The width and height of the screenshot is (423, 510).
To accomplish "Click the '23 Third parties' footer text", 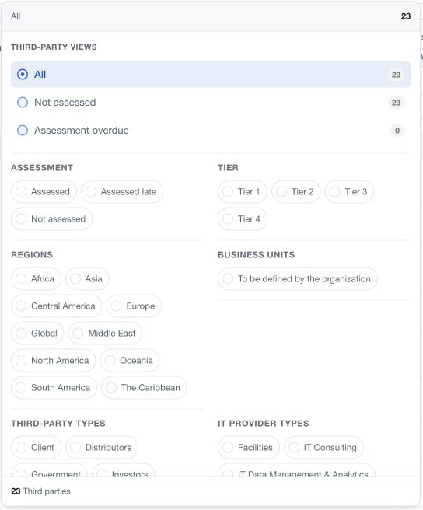I will (40, 491).
